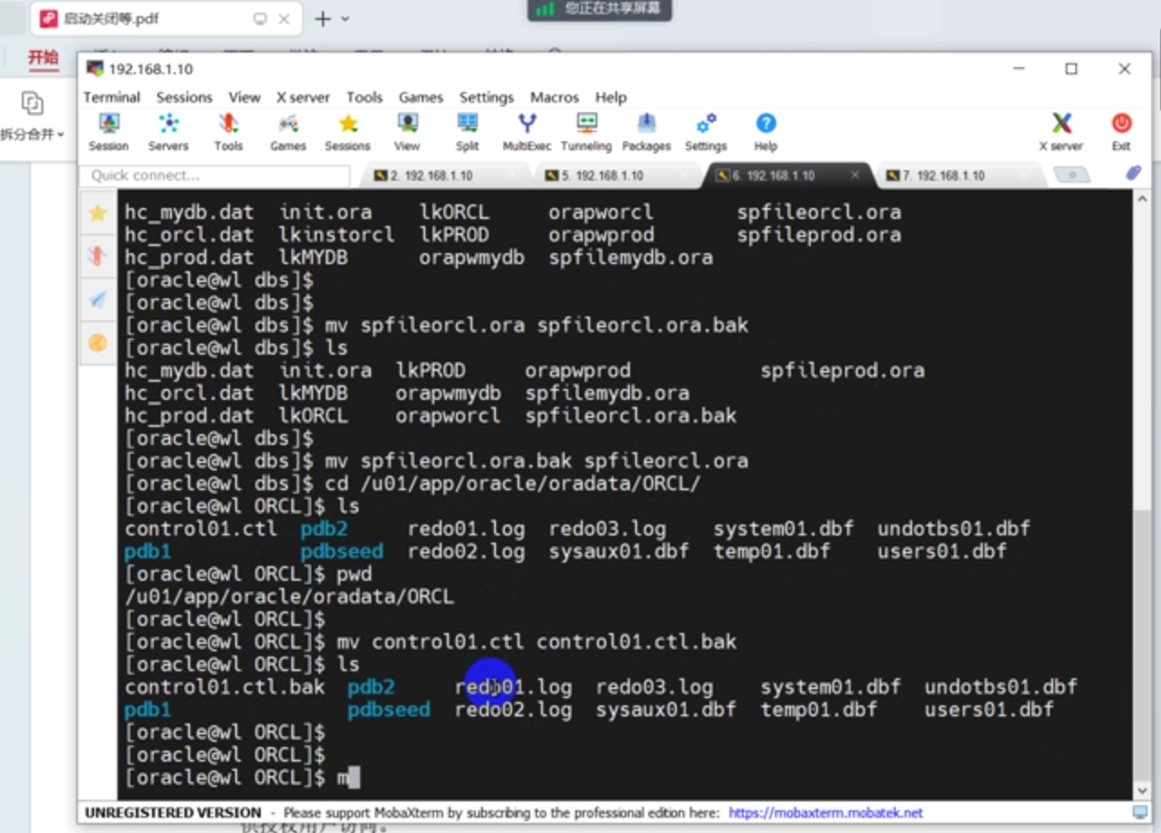1161x833 pixels.
Task: Open the Games toolbar icon
Action: click(288, 132)
